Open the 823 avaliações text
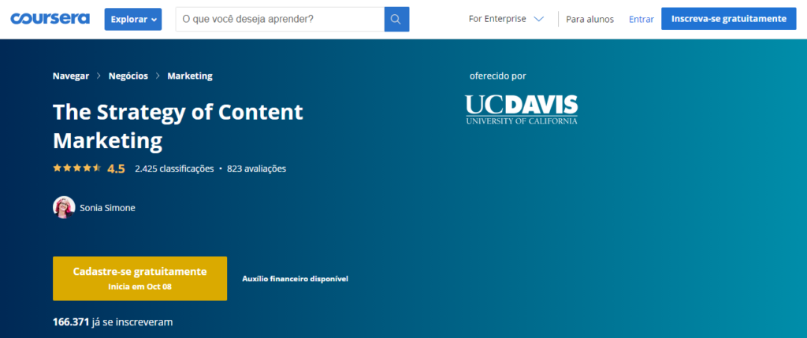 coord(256,169)
